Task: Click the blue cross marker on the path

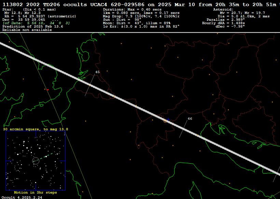Action: pyautogui.click(x=168, y=119)
